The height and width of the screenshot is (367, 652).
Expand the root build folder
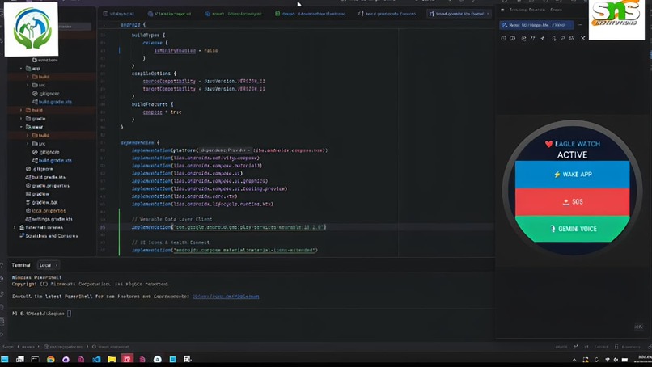point(21,110)
